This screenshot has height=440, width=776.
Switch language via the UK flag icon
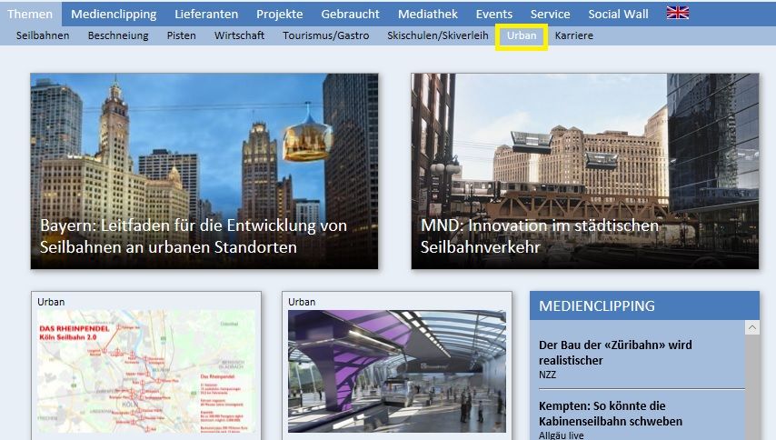(677, 14)
